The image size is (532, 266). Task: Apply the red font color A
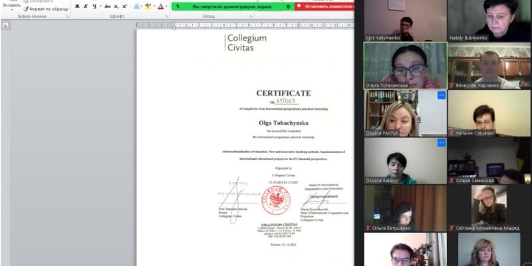tap(160, 6)
